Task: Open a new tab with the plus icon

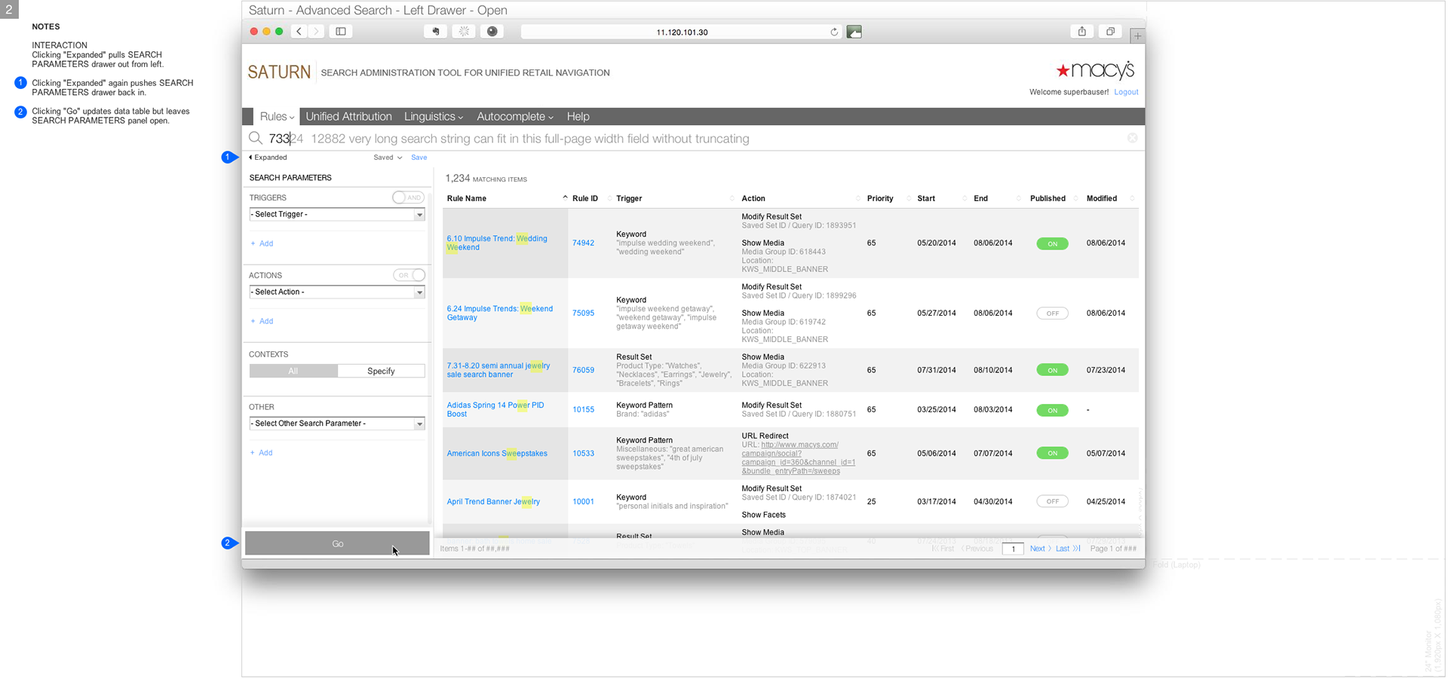Action: point(1137,35)
